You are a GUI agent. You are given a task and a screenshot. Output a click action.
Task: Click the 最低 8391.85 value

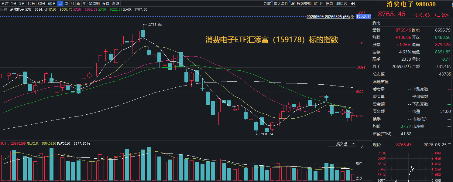point(443,52)
